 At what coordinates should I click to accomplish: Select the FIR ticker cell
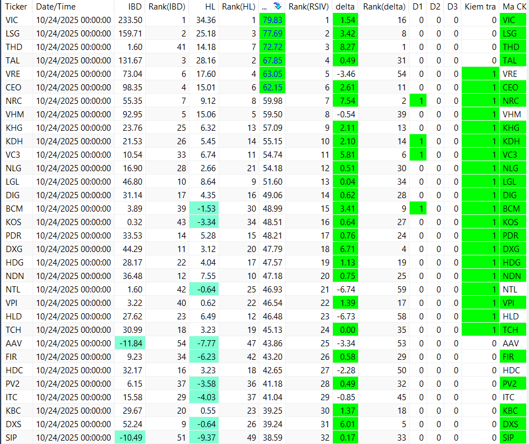click(17, 357)
